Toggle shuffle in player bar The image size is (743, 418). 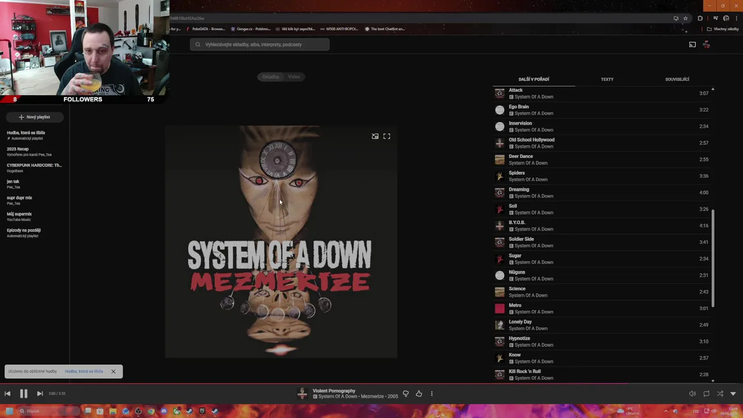tap(720, 394)
